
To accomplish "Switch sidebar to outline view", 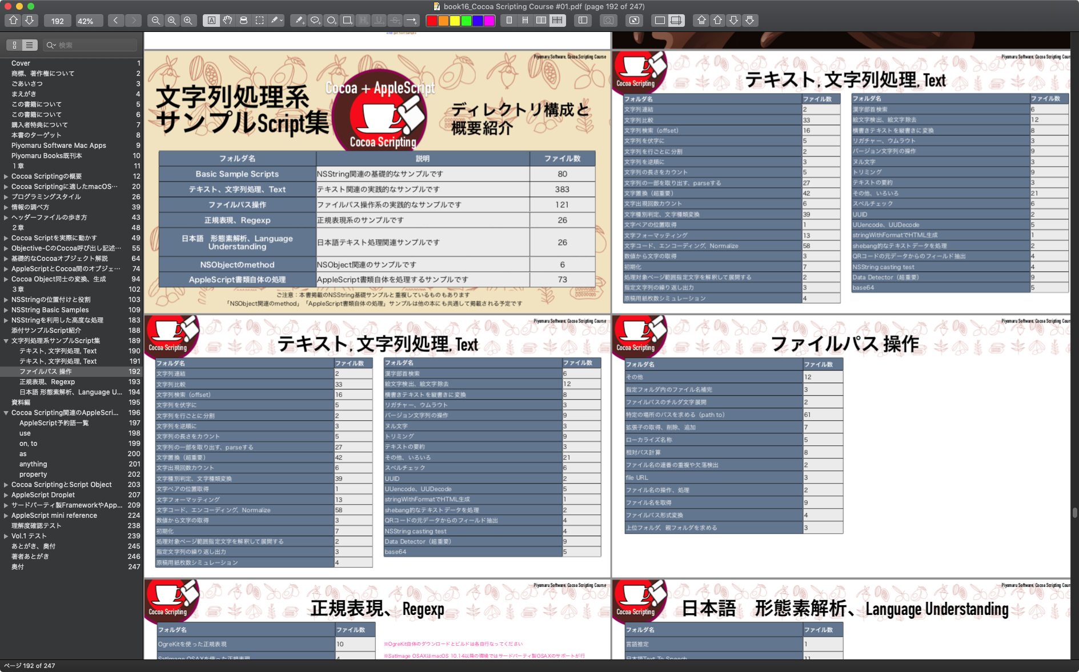I will tap(30, 45).
